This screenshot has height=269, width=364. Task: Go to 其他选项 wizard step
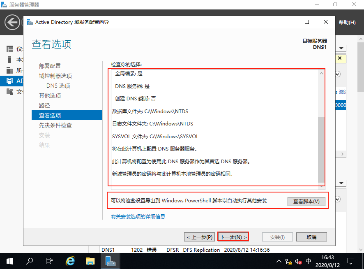50,95
